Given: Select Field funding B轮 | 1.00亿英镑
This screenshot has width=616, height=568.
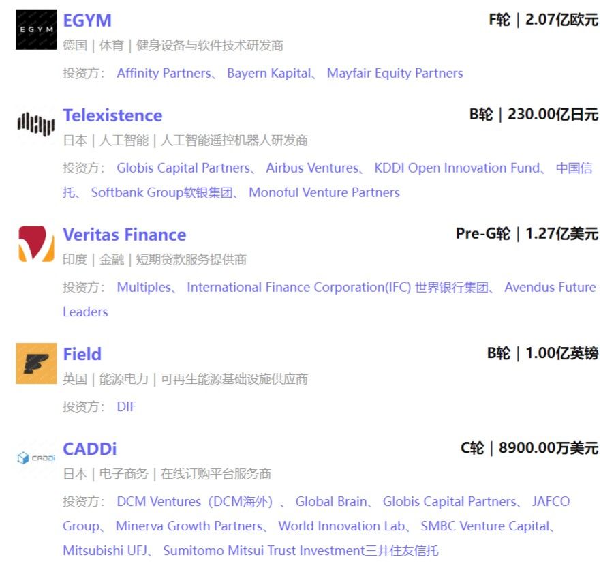Looking at the screenshot, I should click(542, 353).
